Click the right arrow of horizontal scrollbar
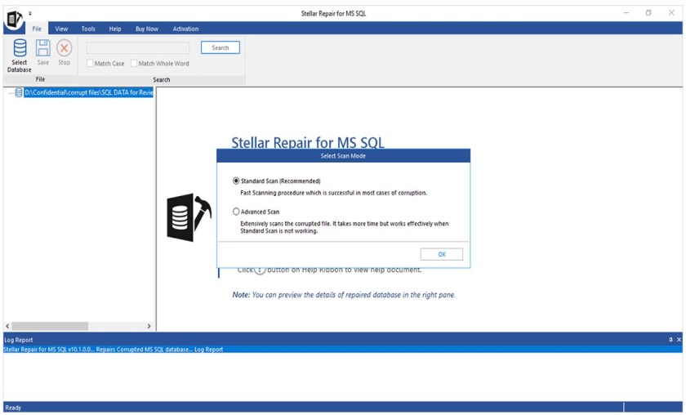 point(149,326)
